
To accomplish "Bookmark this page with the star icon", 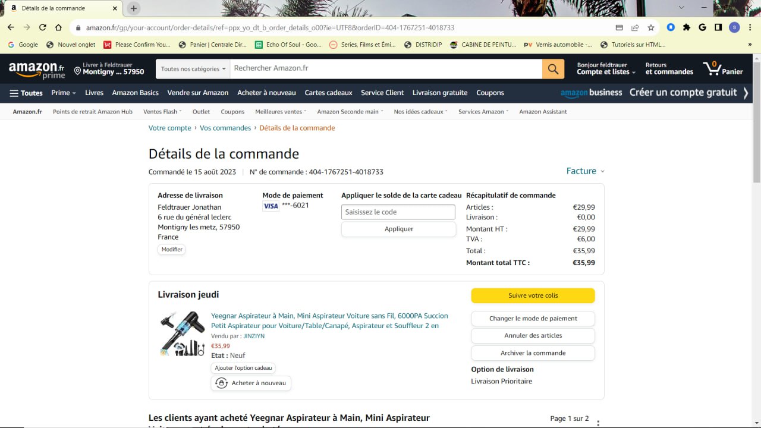I will (x=651, y=27).
